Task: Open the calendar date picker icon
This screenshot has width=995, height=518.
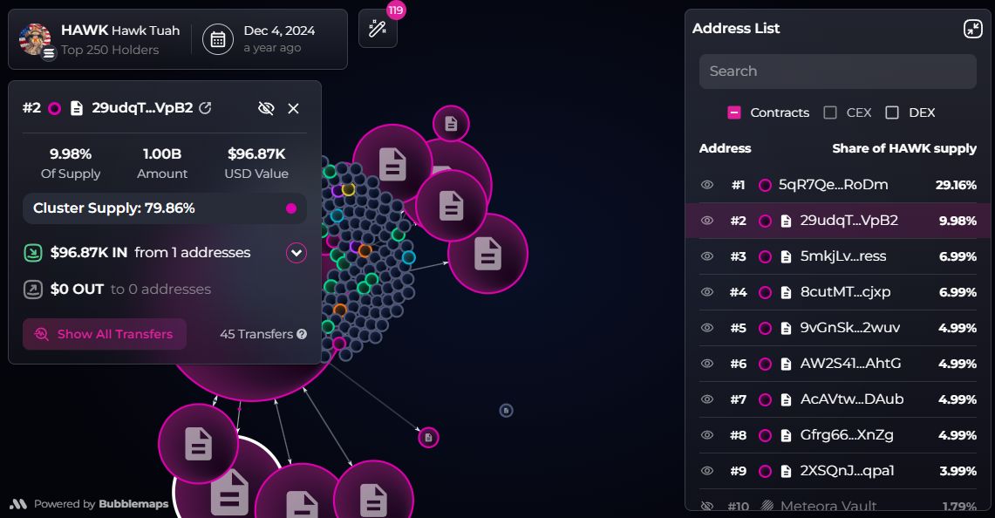Action: [x=218, y=39]
